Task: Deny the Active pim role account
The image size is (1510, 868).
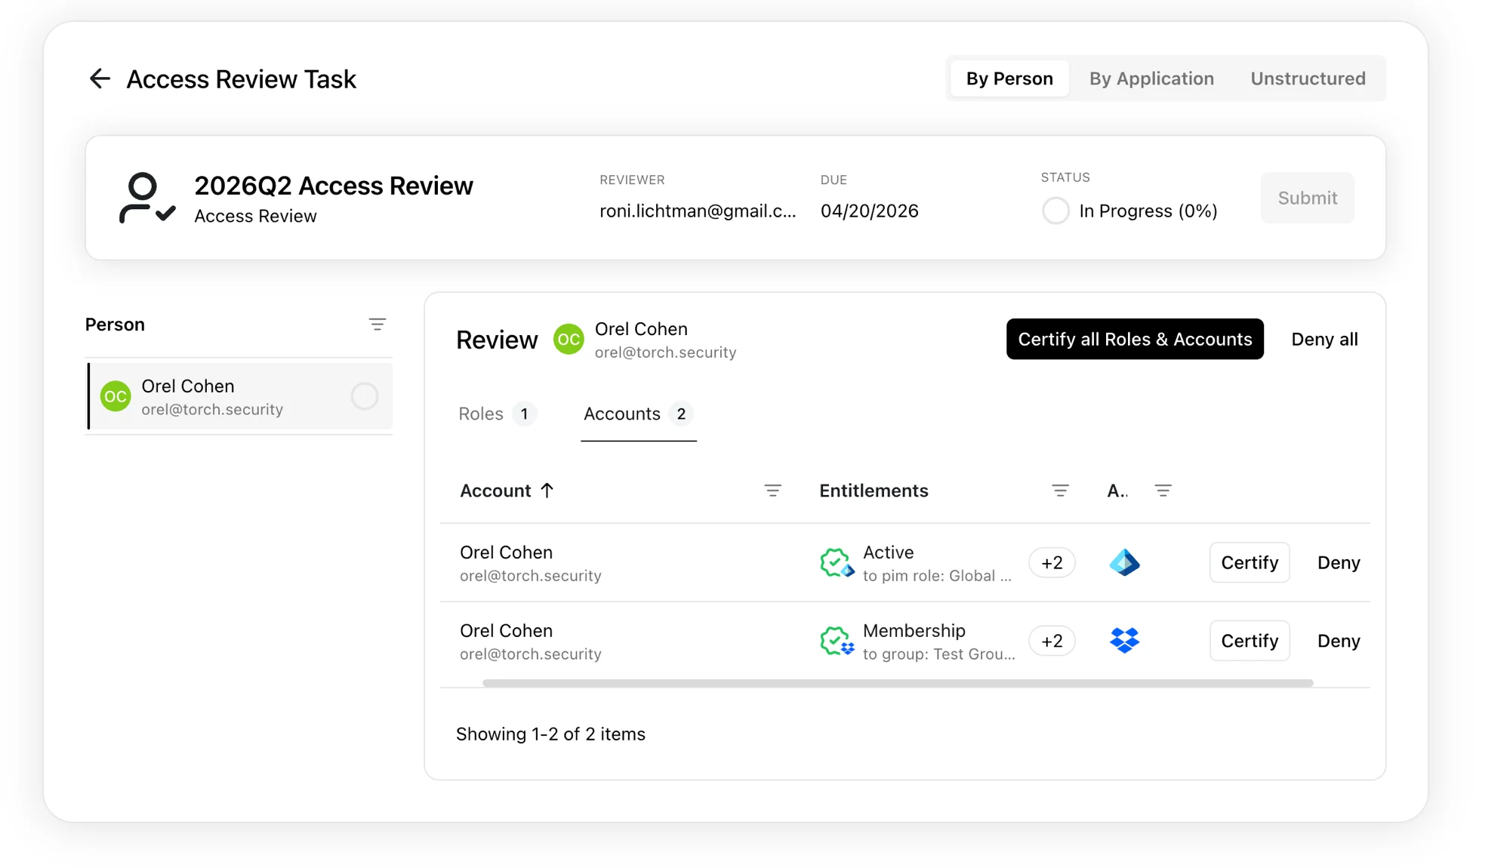Action: (1339, 562)
